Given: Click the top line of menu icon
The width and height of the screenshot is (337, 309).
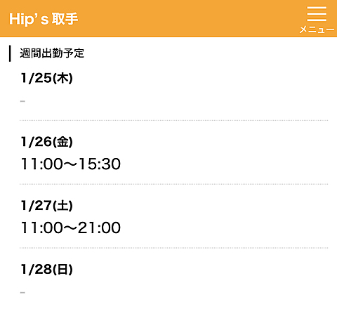Looking at the screenshot, I should click(317, 7).
